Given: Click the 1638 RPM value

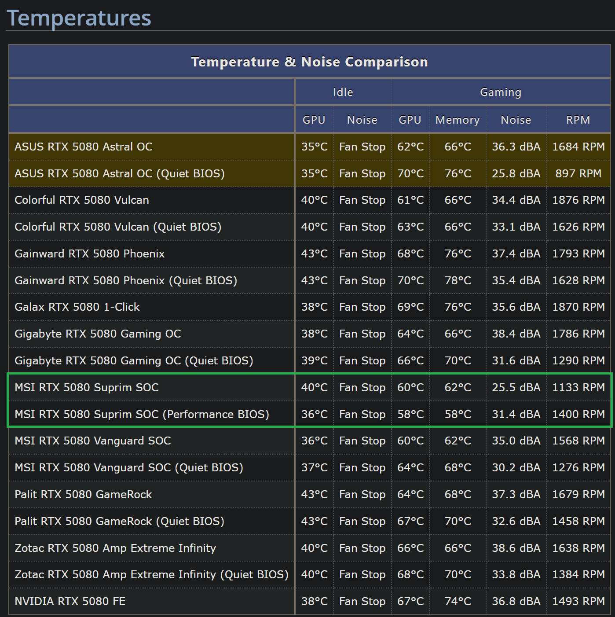Looking at the screenshot, I should (x=578, y=548).
